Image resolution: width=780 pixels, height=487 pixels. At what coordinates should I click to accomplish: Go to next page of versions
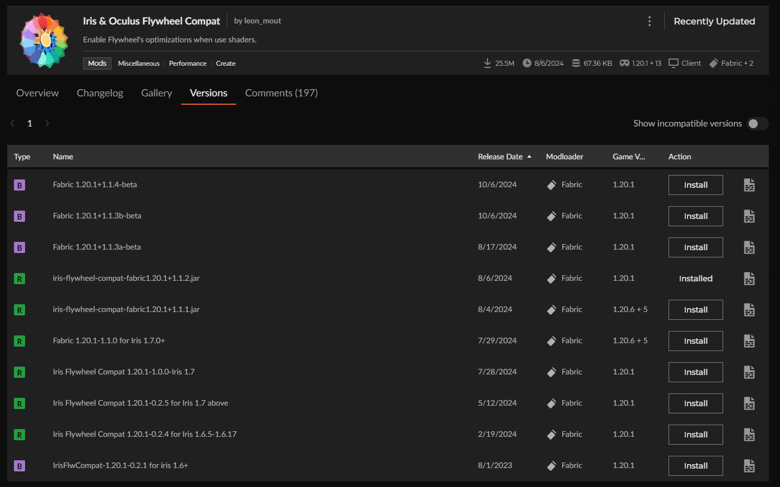(47, 124)
